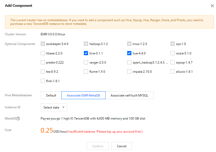Click the orange metadatabase notice banner text

click(x=107, y=22)
